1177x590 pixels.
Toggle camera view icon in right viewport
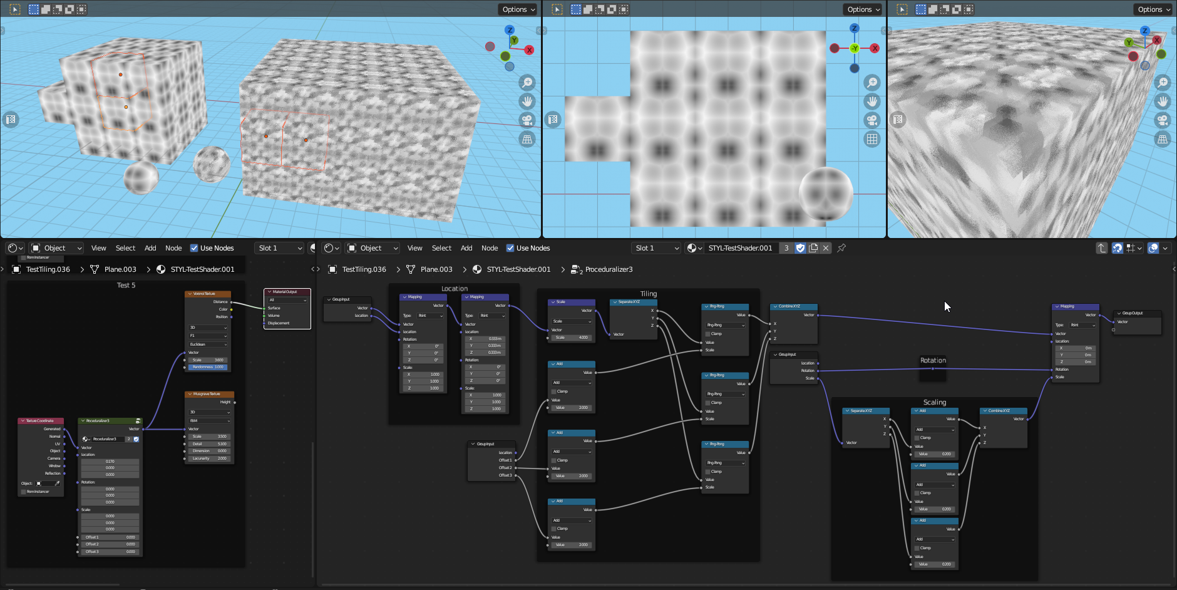pyautogui.click(x=1163, y=120)
